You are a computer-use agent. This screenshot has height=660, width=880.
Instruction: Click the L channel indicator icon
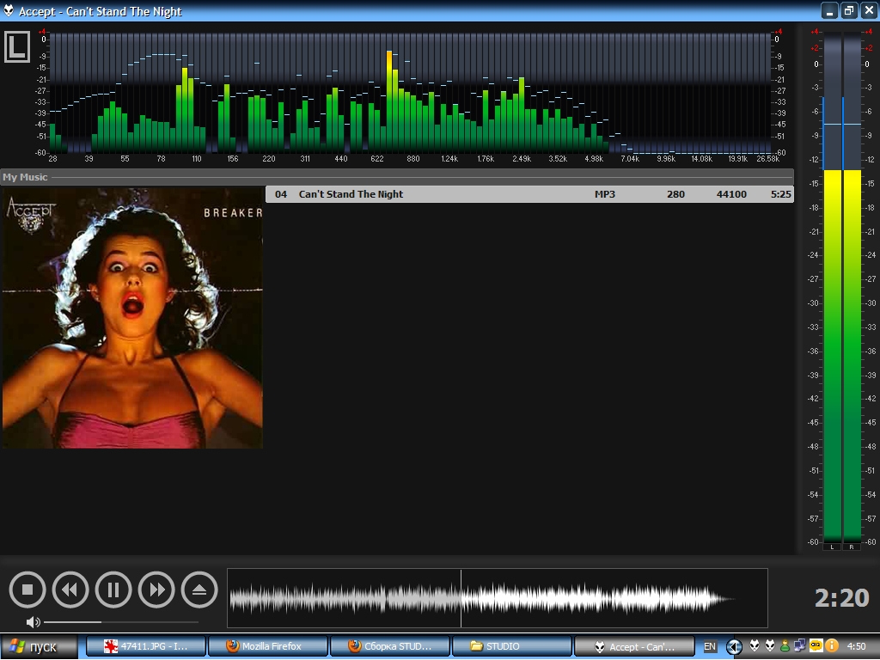click(16, 47)
